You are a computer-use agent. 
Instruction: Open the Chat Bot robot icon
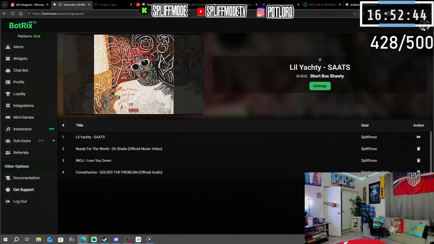[x=8, y=70]
